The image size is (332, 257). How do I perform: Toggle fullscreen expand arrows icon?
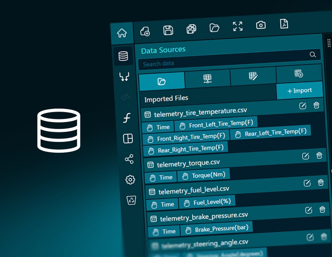click(x=237, y=26)
